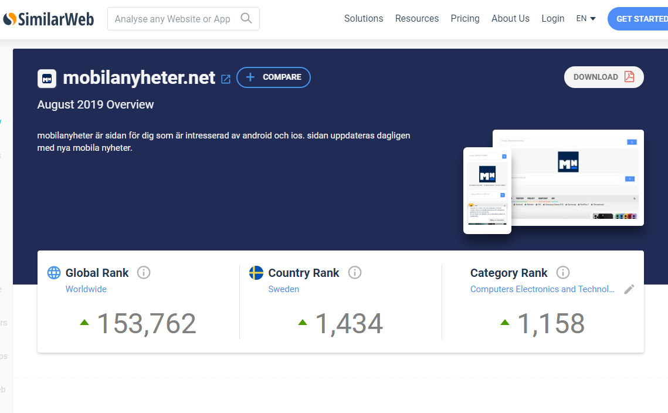The image size is (668, 413).
Task: Click the SimilarWeb logo
Action: [49, 19]
